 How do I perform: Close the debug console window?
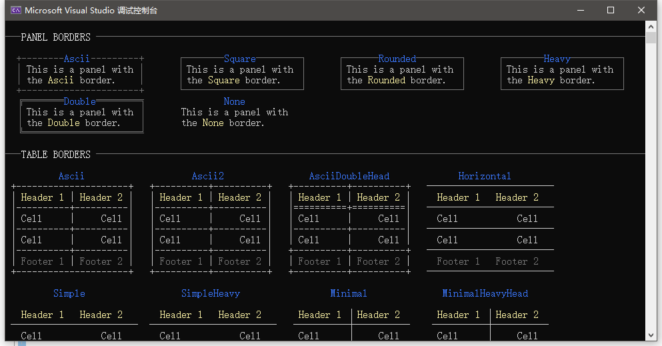641,10
